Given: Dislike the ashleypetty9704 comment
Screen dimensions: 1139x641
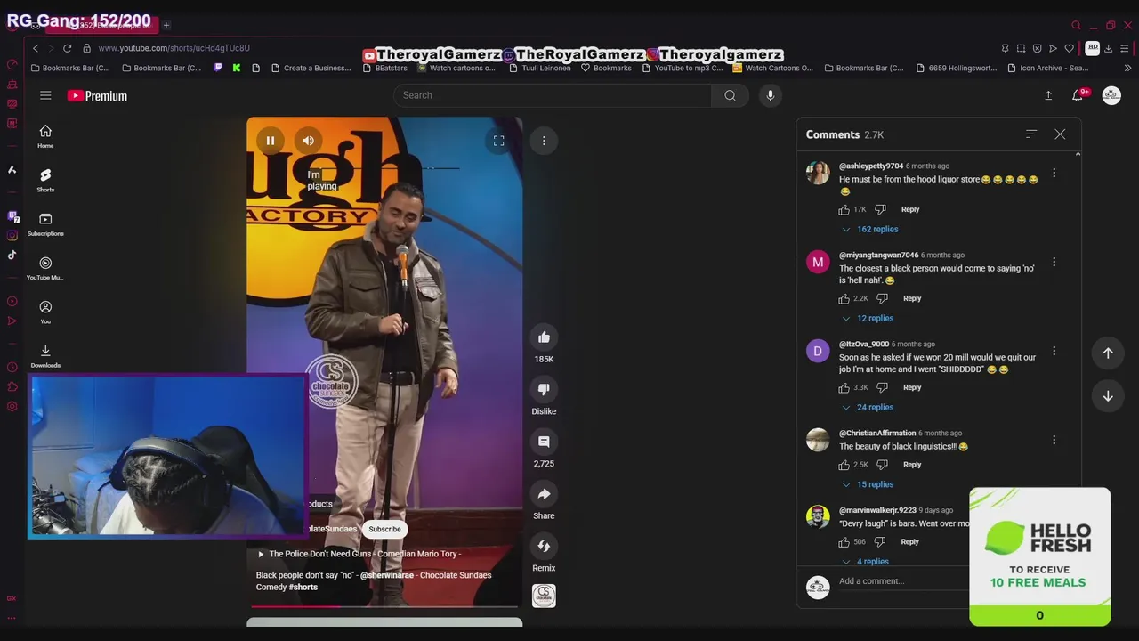Looking at the screenshot, I should tap(880, 209).
